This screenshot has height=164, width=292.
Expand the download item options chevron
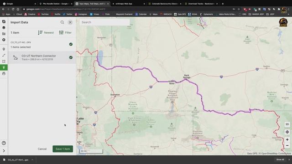tap(32, 160)
